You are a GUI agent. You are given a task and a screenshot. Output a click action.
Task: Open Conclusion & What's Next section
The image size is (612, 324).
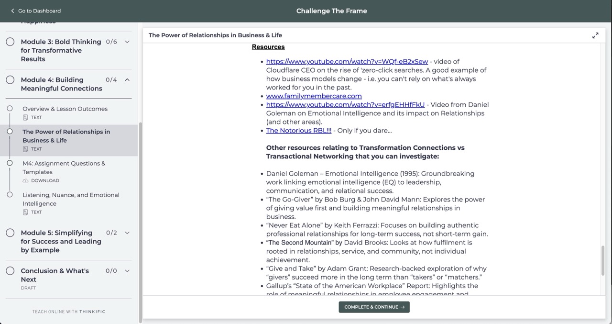pyautogui.click(x=55, y=275)
